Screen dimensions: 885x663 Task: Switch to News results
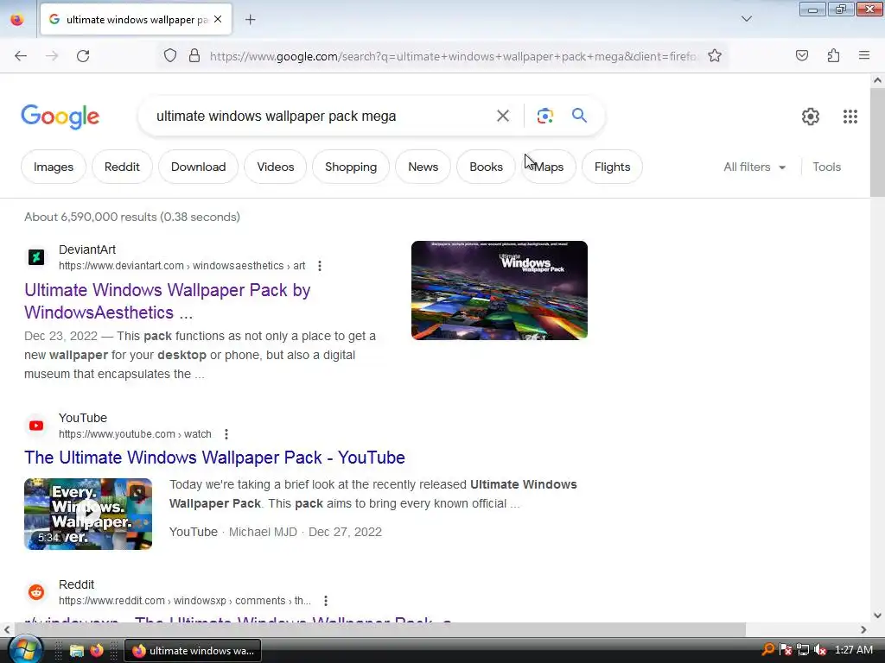(x=423, y=167)
